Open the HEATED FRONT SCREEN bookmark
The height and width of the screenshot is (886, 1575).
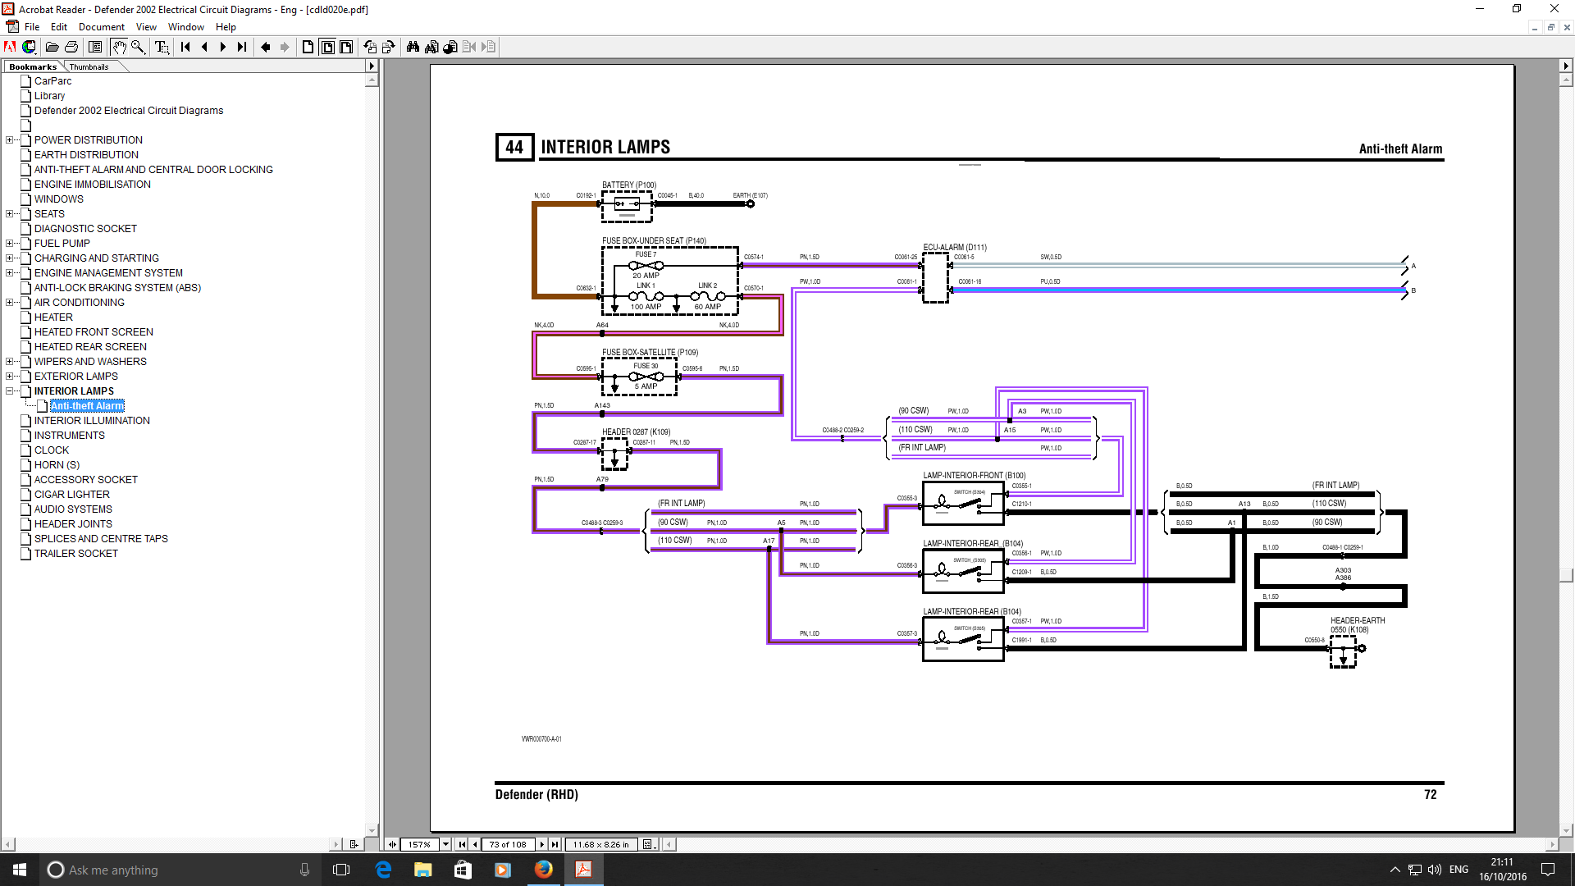coord(94,332)
